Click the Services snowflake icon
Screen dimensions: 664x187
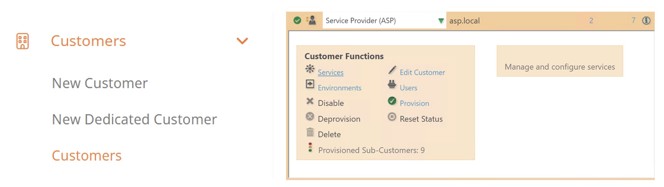[x=310, y=69]
